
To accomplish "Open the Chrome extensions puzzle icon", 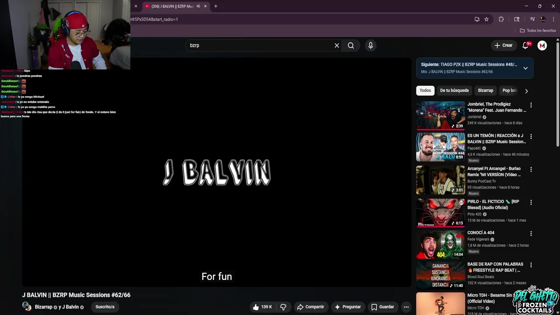I will point(501,19).
